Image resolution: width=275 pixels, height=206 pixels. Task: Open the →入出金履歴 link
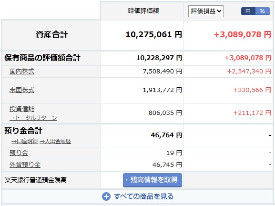55,141
